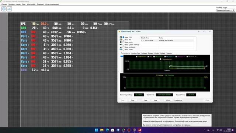Switch to the Cooling Fans tab

coord(136,53)
